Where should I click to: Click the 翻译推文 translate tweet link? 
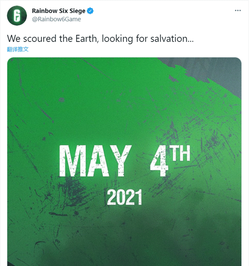click(x=18, y=49)
